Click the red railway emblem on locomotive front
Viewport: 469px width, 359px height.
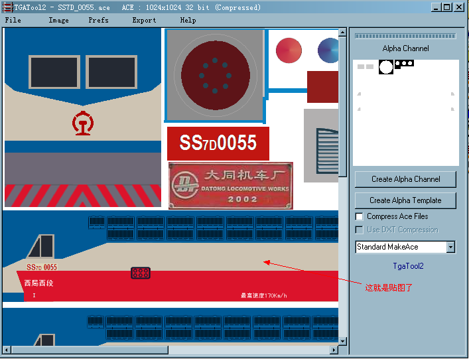(82, 123)
